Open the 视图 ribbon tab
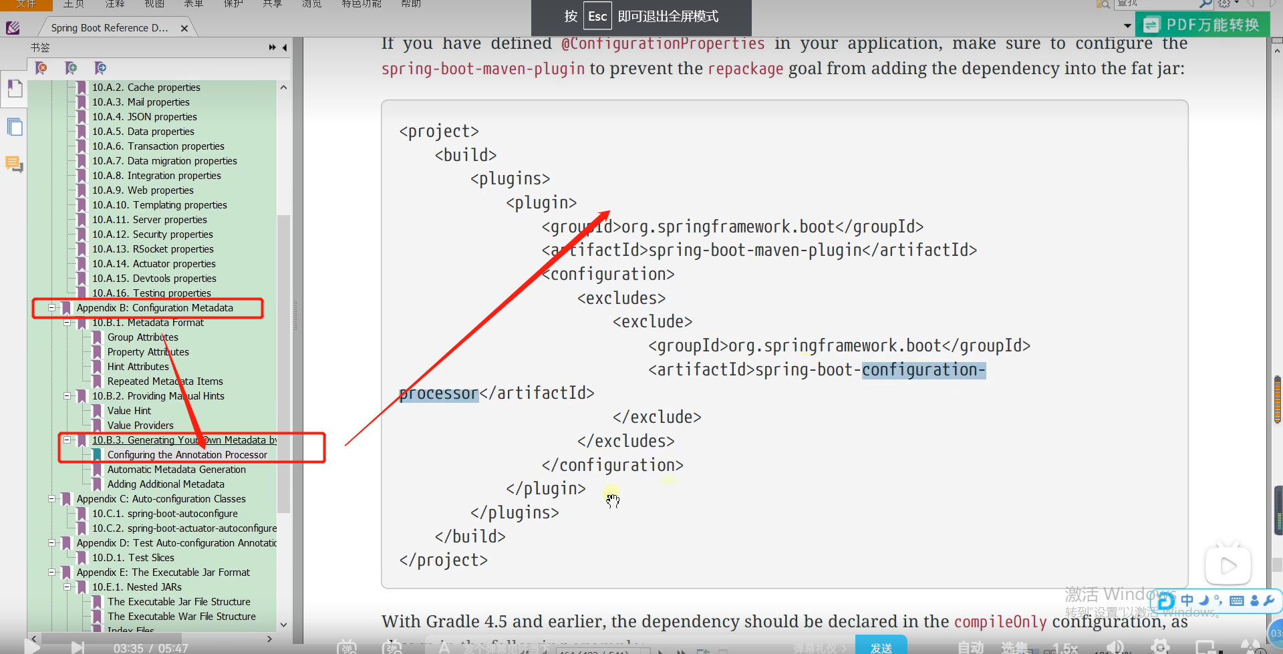Screen dimensions: 1283x654 point(154,3)
